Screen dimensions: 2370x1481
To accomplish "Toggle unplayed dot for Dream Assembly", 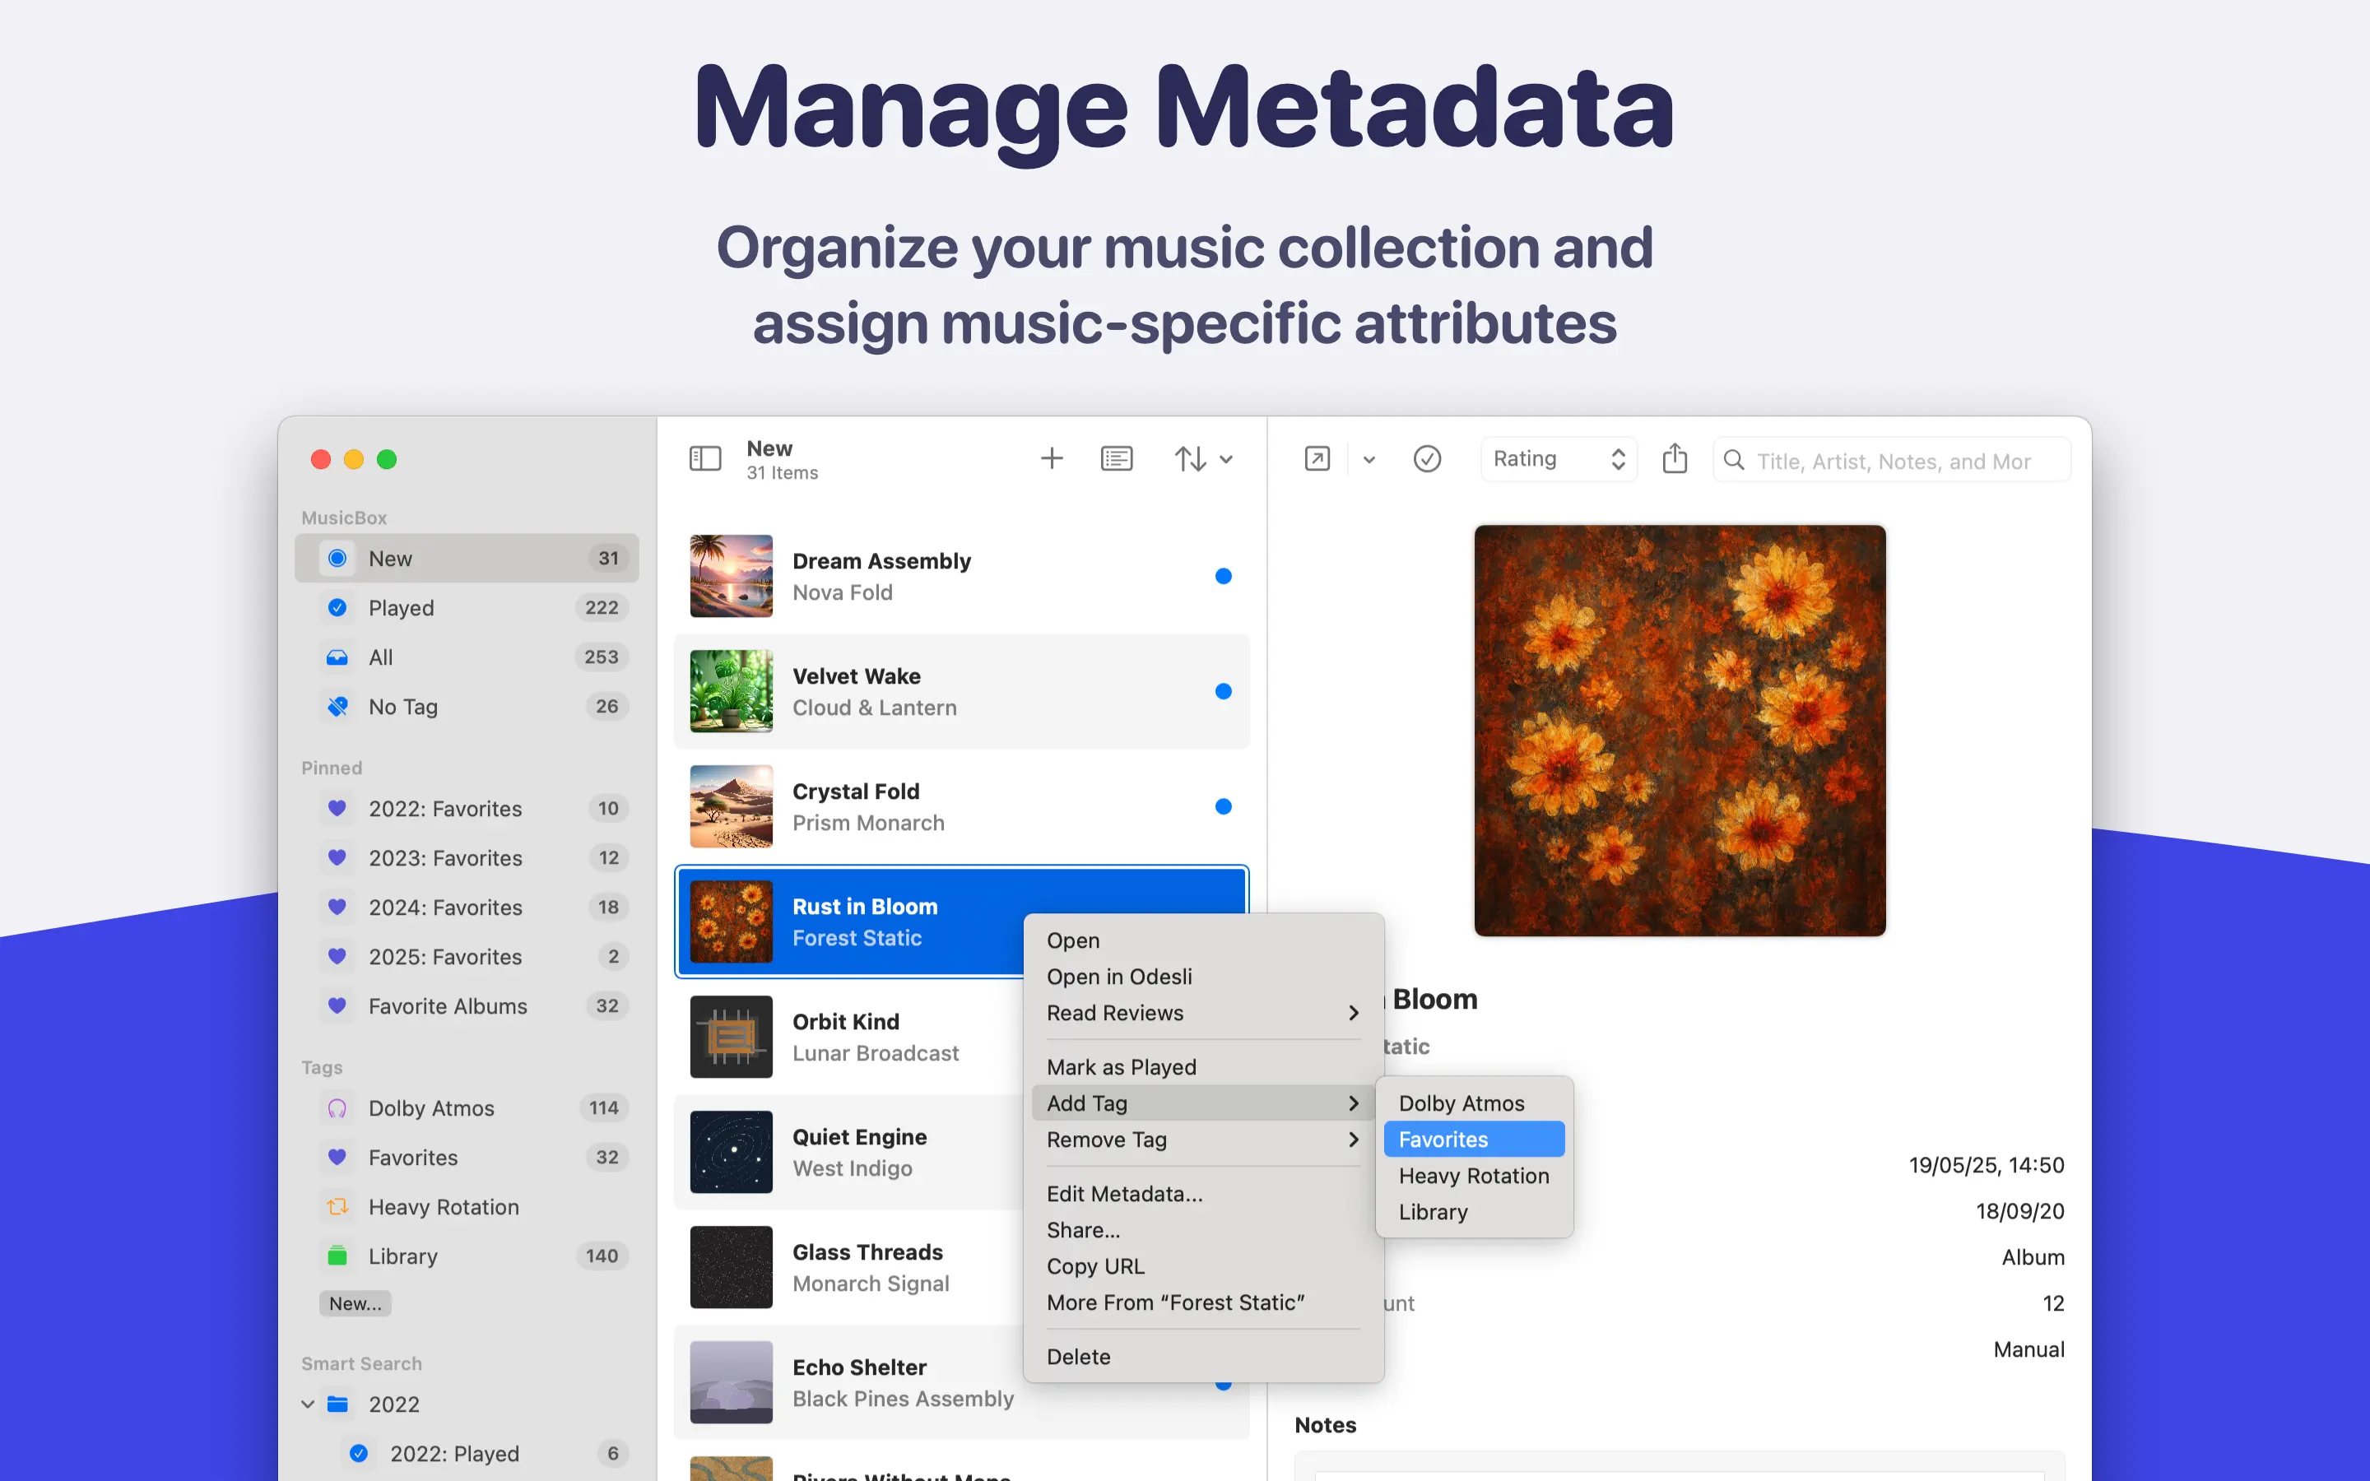I will pos(1223,576).
